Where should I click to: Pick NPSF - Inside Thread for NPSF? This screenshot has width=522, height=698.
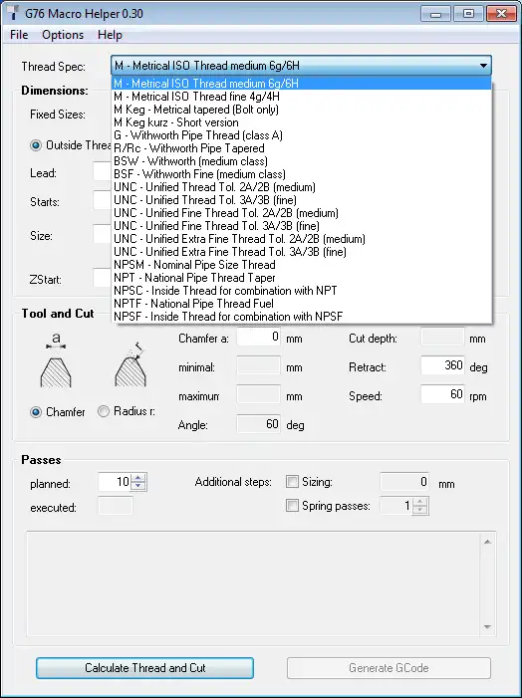click(x=302, y=316)
